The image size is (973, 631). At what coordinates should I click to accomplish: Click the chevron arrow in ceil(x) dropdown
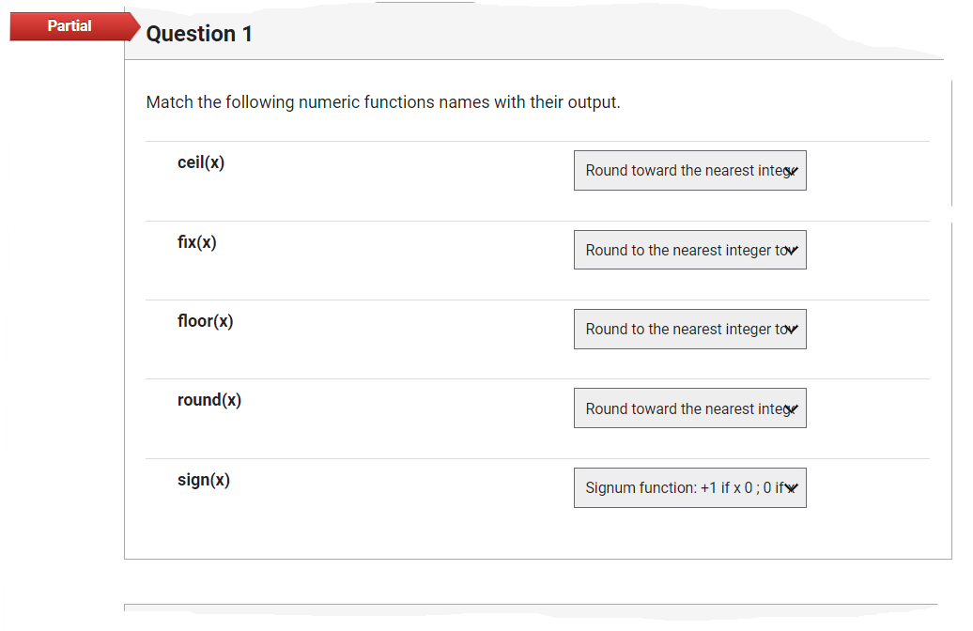coord(791,171)
